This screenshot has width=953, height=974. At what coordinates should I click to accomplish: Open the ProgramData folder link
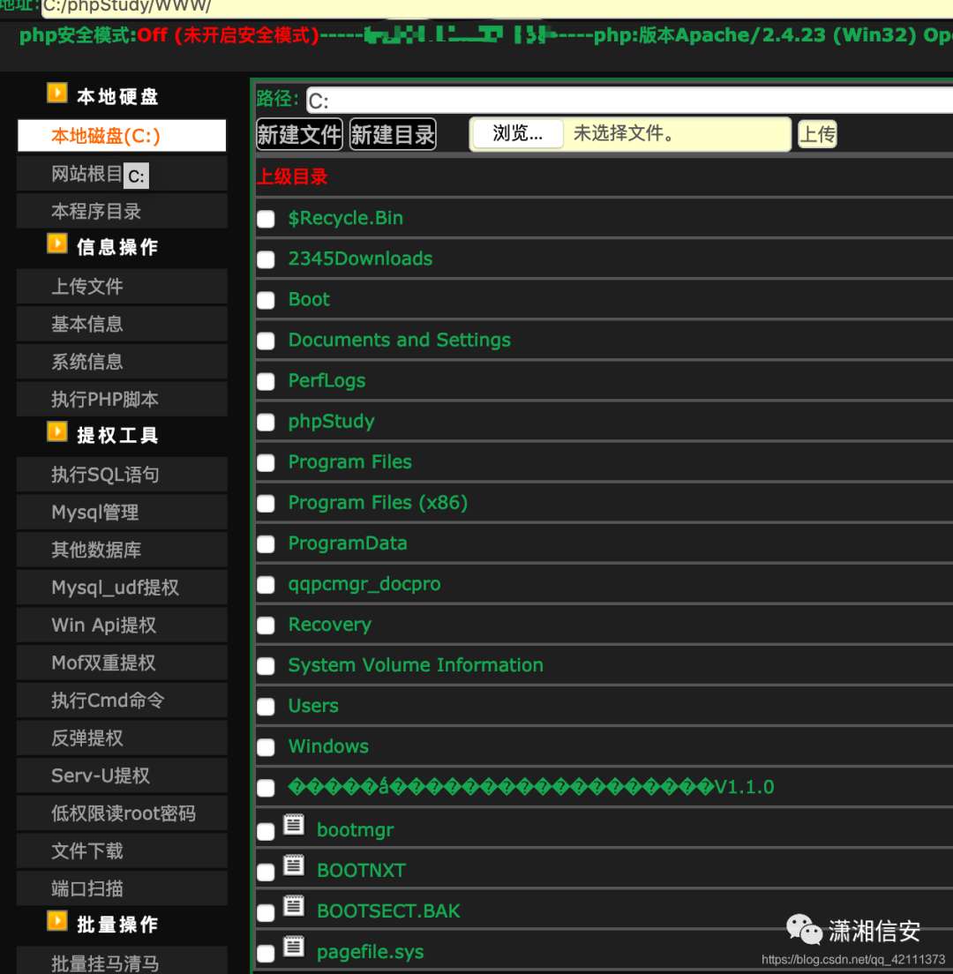click(348, 543)
